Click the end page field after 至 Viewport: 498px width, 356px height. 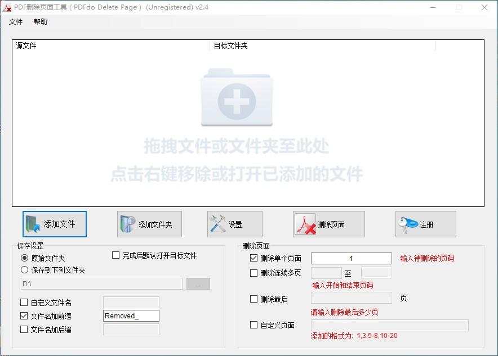coord(376,273)
